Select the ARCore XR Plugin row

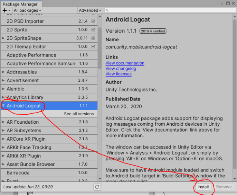click(49, 139)
